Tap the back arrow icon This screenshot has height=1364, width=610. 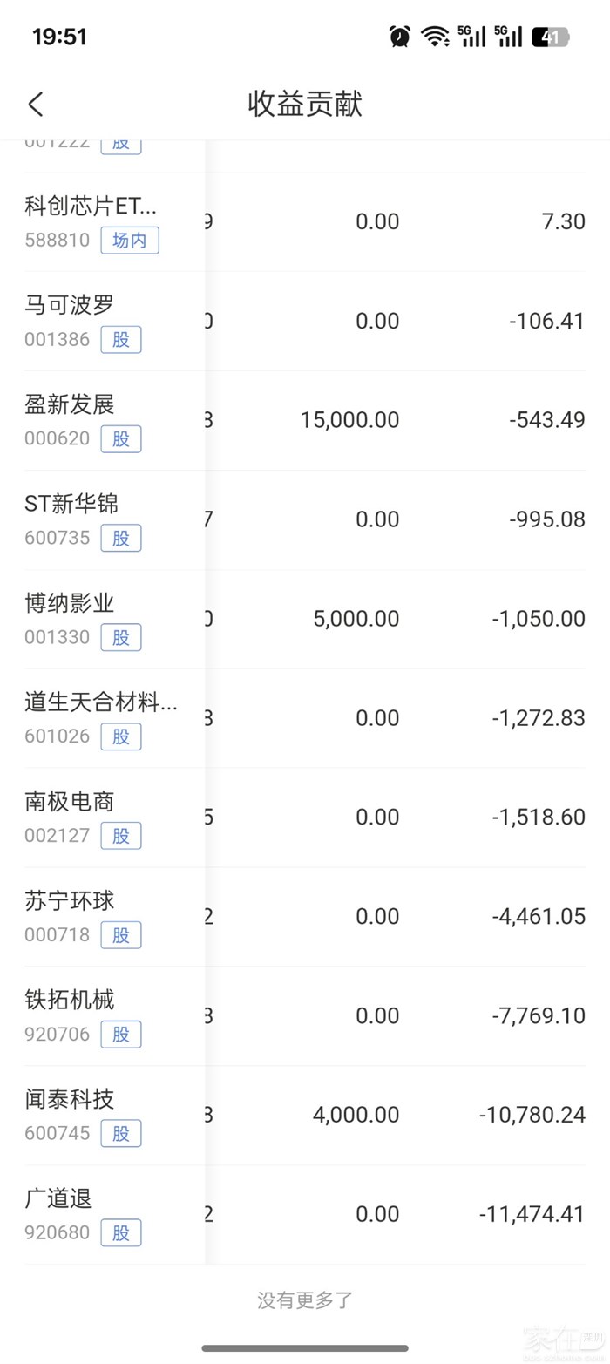point(36,105)
